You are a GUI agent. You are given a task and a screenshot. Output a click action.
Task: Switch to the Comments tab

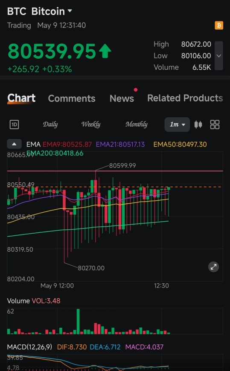[72, 98]
